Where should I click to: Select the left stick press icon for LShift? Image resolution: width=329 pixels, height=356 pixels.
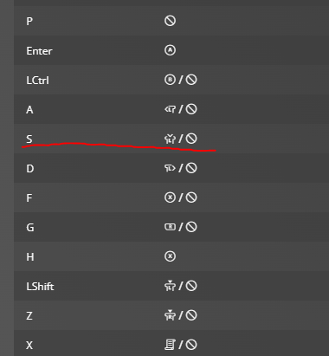pyautogui.click(x=170, y=286)
